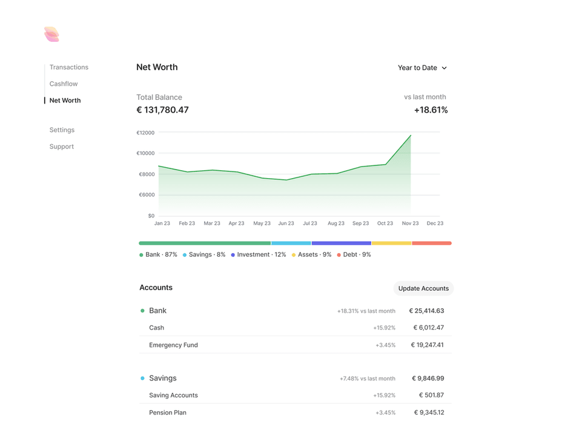
Task: Click the blue Savings legend dot
Action: [185, 255]
